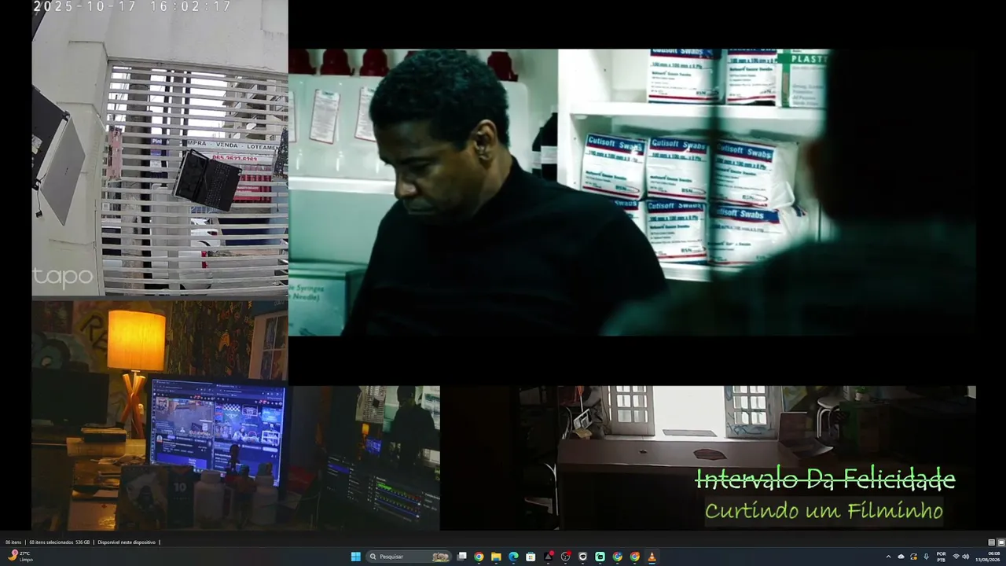Open the weather widget showing 27°C
1006x566 pixels.
[x=19, y=556]
